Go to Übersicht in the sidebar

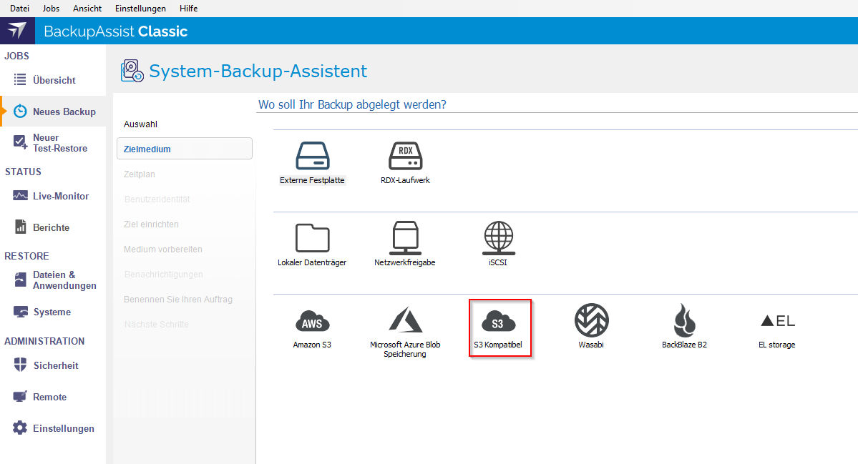point(54,80)
